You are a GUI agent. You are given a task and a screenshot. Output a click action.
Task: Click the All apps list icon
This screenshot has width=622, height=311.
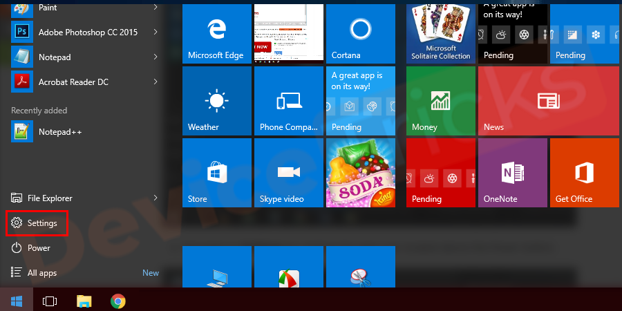(x=17, y=272)
